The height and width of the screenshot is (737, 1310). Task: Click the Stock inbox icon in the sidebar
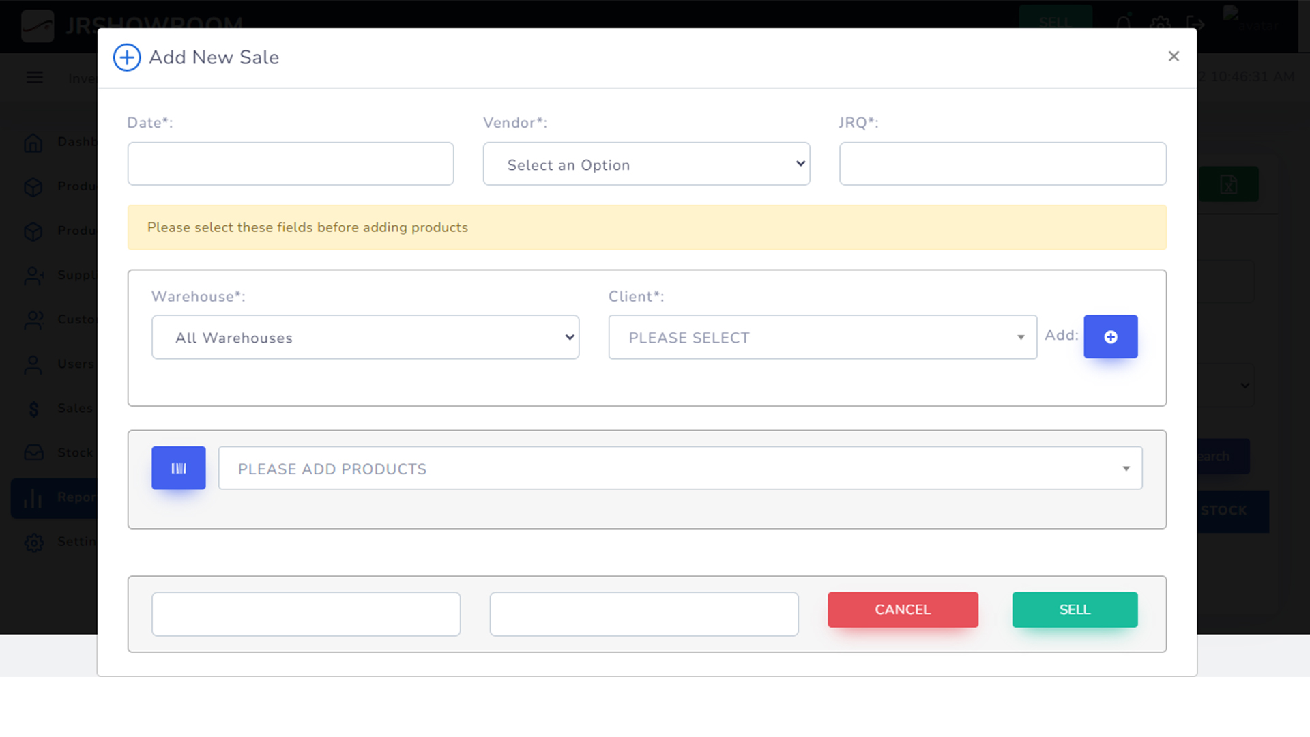coord(33,452)
